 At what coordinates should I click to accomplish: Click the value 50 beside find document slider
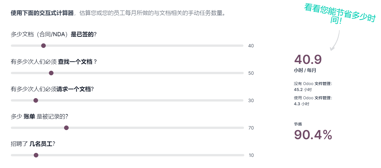point(251,73)
